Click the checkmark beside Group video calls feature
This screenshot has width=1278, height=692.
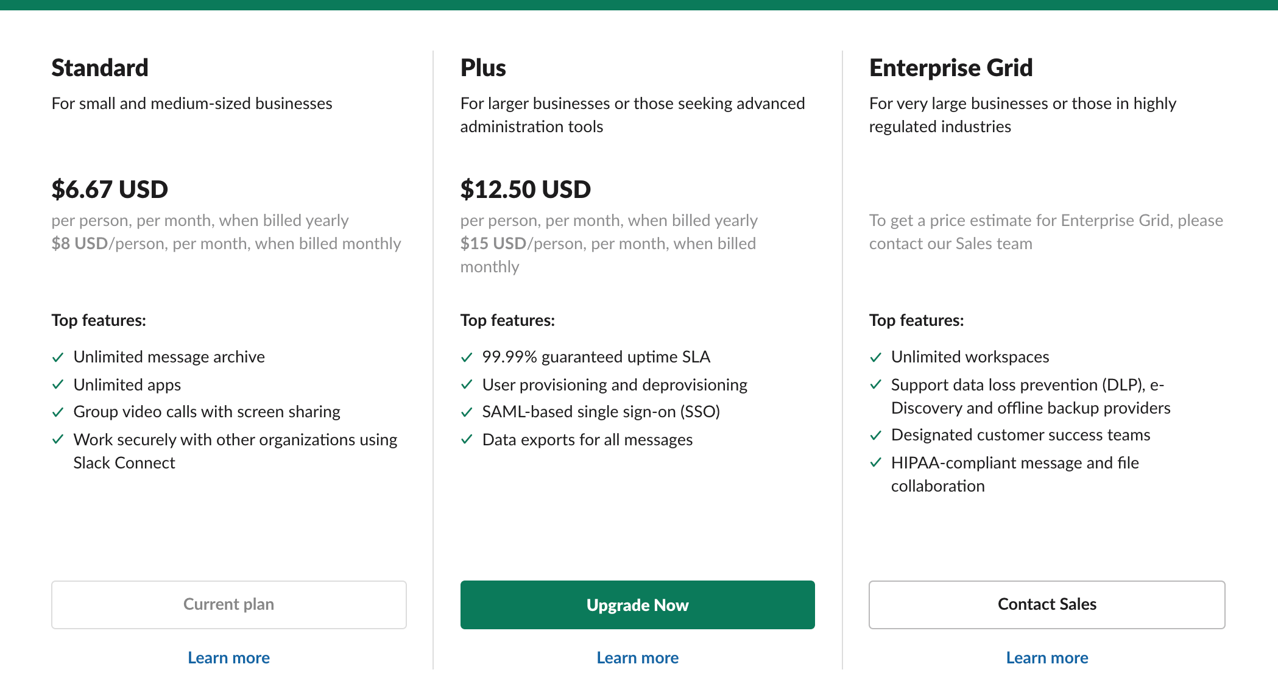tap(58, 412)
